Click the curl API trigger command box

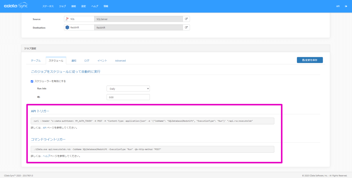coord(153,121)
